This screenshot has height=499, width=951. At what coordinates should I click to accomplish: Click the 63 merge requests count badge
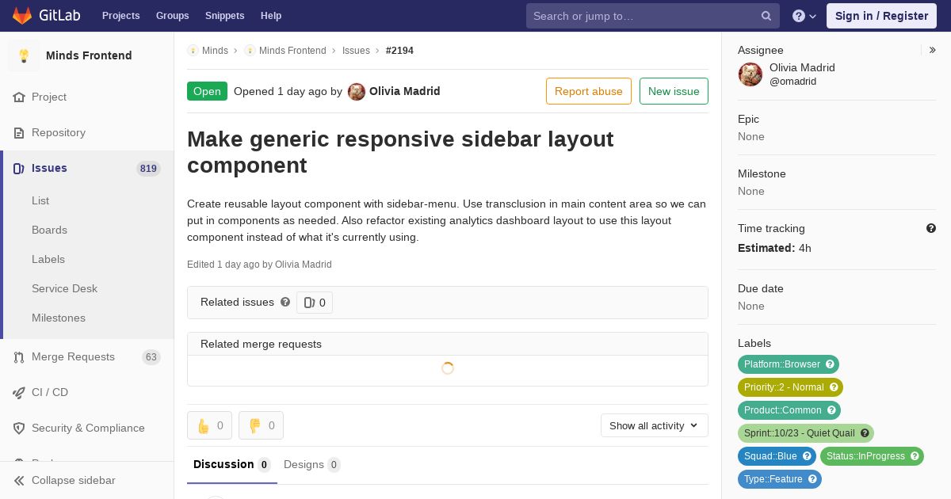[151, 357]
